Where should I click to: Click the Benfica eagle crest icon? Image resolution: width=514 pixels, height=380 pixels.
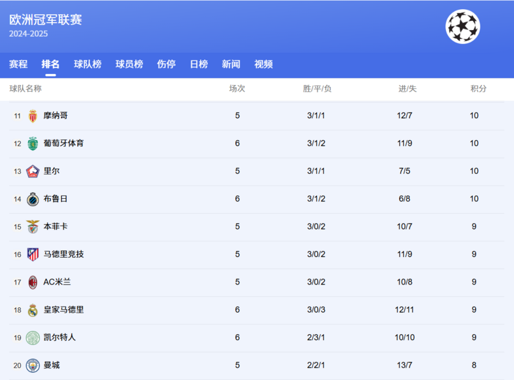point(34,226)
